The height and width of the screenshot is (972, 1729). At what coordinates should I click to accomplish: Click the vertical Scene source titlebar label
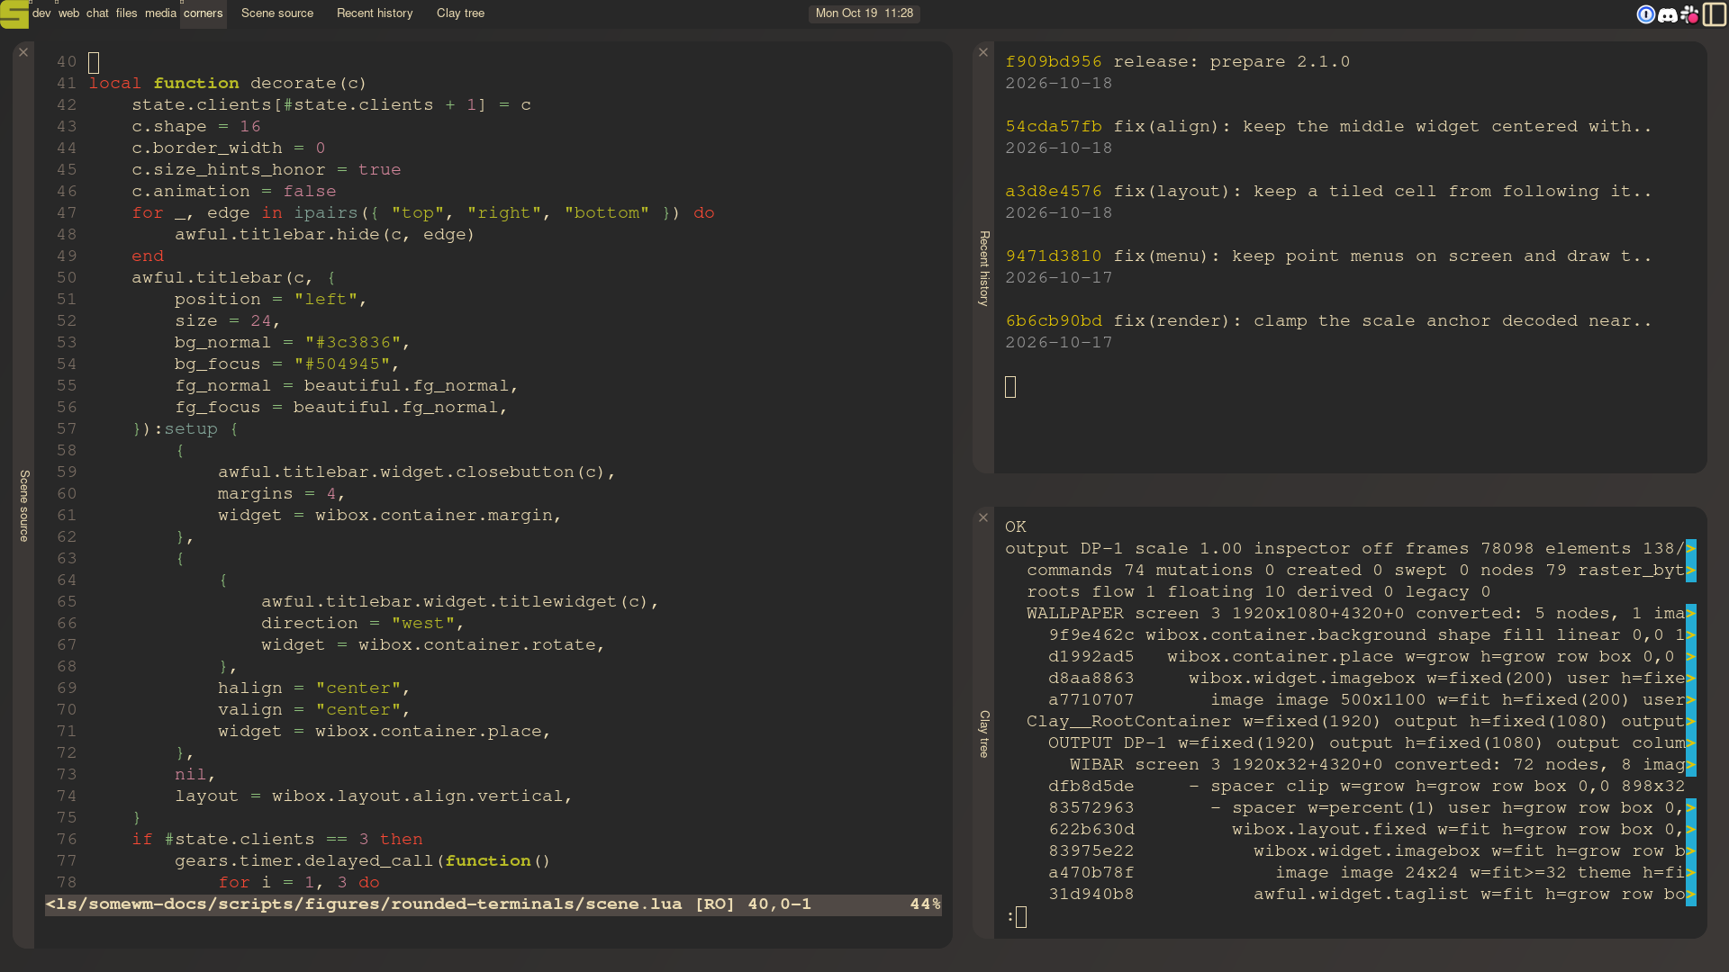pyautogui.click(x=24, y=505)
